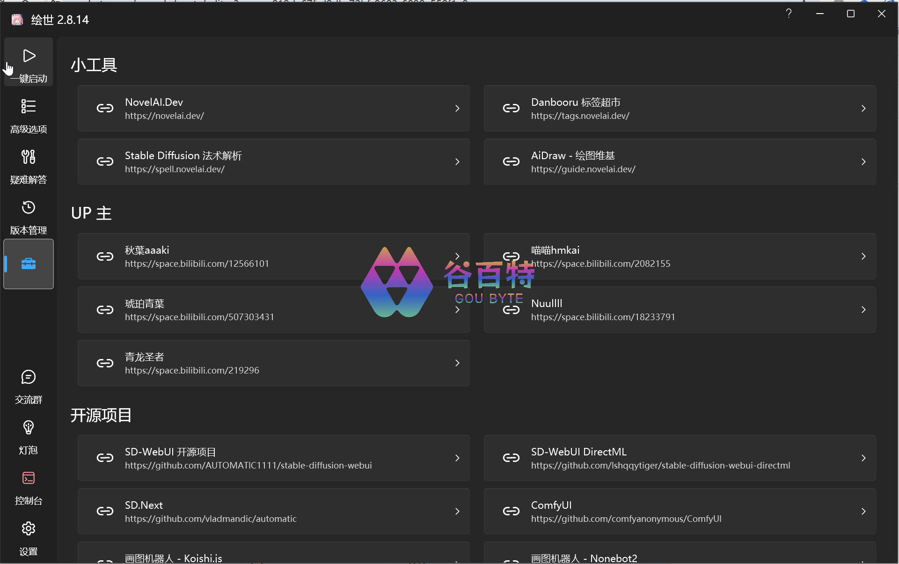
Task: Select the blue toolbox sidebar icon
Action: 29,264
